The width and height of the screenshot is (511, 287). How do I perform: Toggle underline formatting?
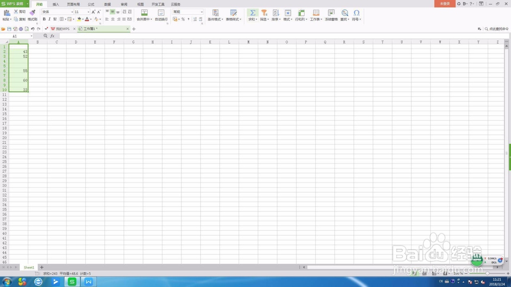coord(55,19)
